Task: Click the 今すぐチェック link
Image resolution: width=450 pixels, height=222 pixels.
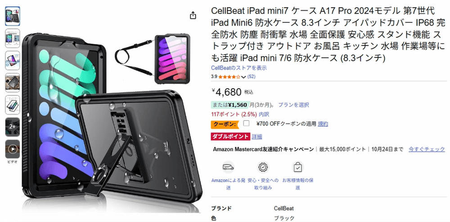Action: click(x=427, y=149)
